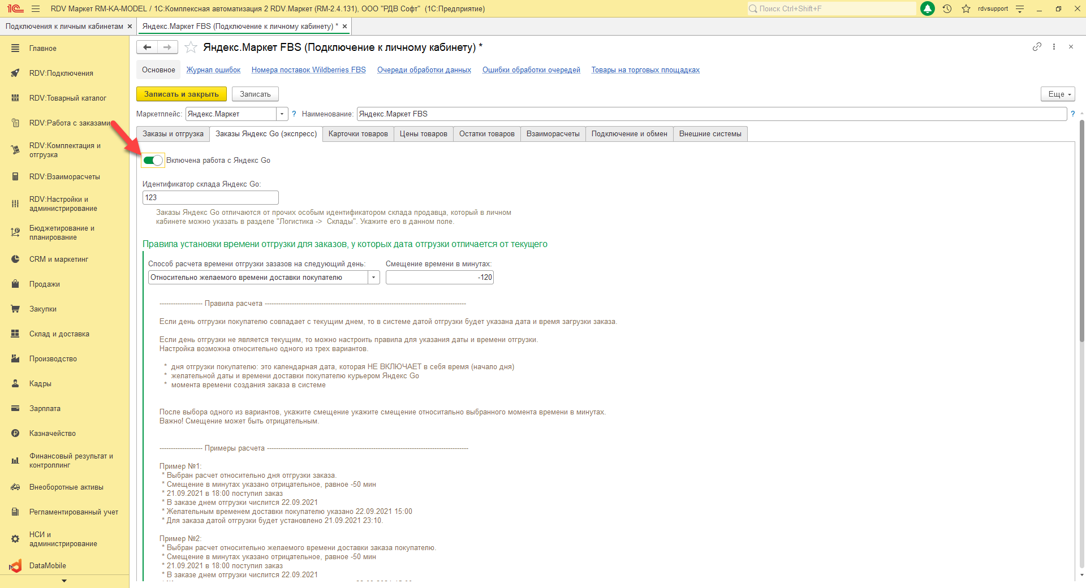Open Очереди обработки данных link
Image resolution: width=1086 pixels, height=588 pixels.
(424, 70)
